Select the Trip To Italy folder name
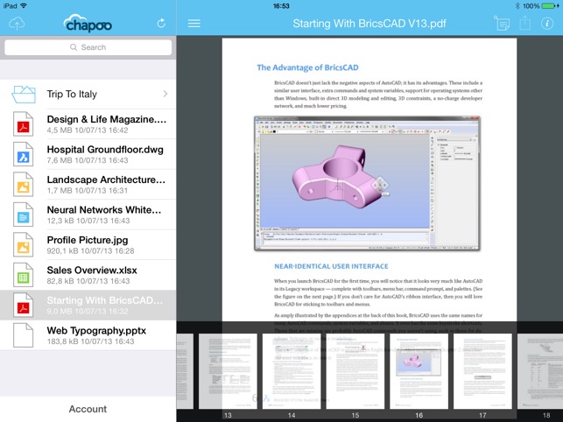563x422 pixels. pyautogui.click(x=72, y=94)
